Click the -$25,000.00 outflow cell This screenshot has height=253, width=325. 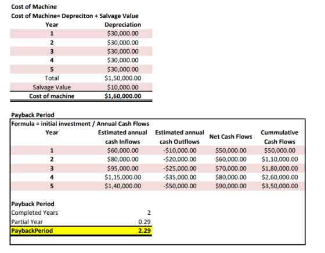pos(180,168)
